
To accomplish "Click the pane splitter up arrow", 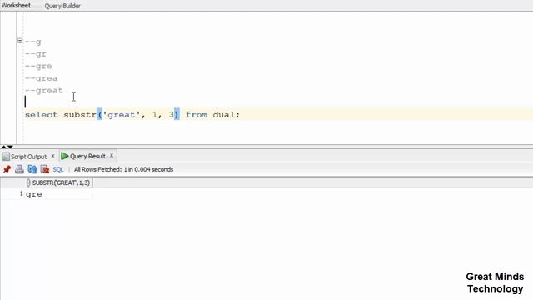I will [3, 147].
